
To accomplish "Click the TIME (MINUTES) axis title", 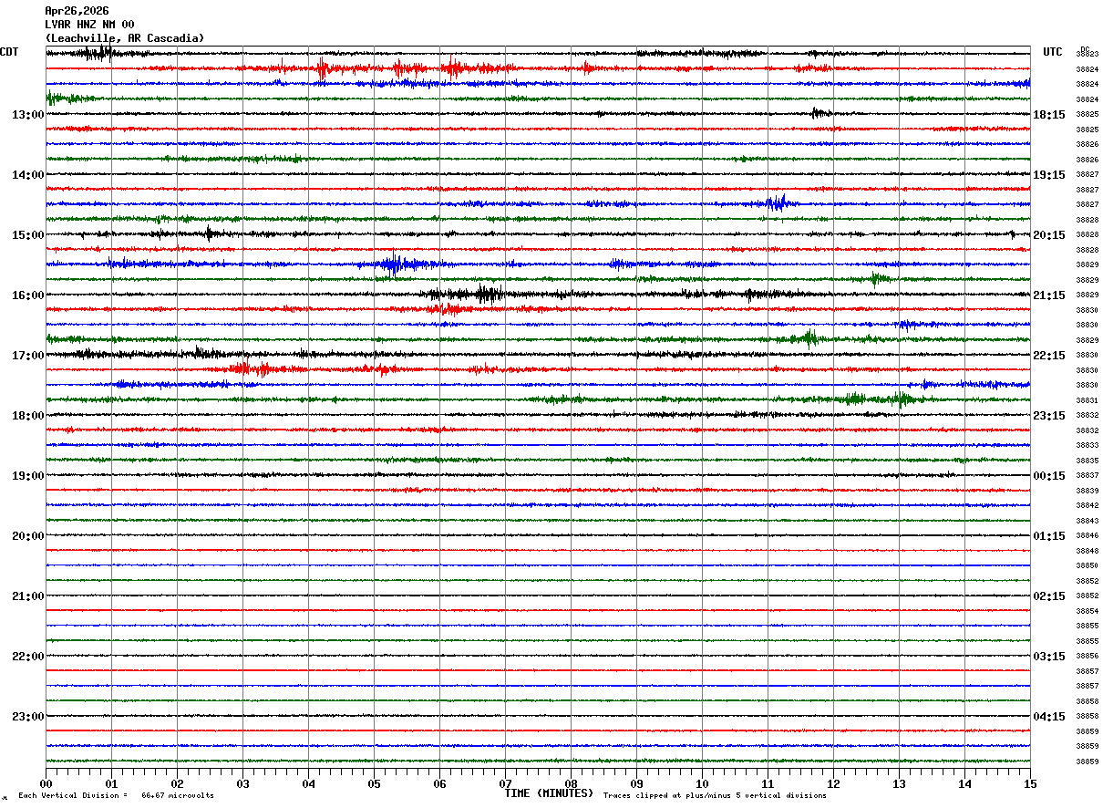I will [x=549, y=793].
